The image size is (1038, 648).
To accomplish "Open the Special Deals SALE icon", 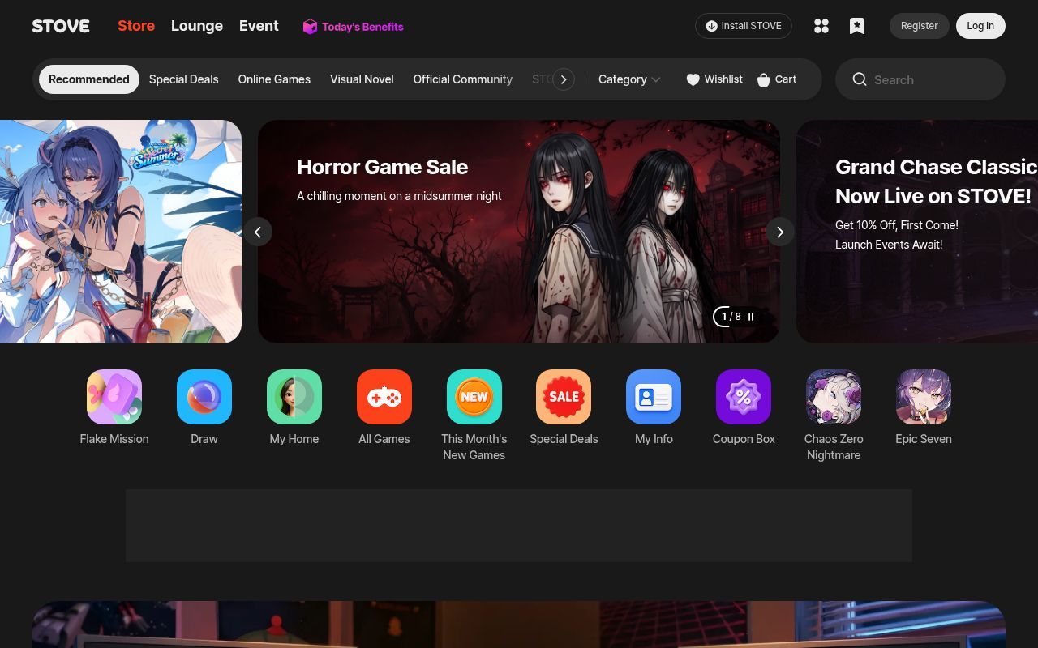I will (x=564, y=397).
